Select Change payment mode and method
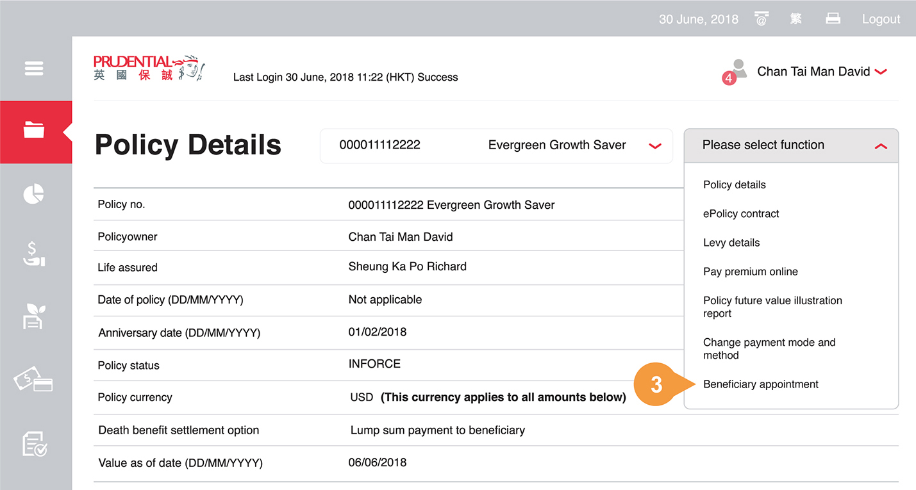The image size is (916, 490). point(769,348)
